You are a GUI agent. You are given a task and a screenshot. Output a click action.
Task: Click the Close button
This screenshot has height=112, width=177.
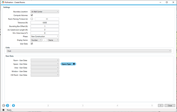click(170, 105)
